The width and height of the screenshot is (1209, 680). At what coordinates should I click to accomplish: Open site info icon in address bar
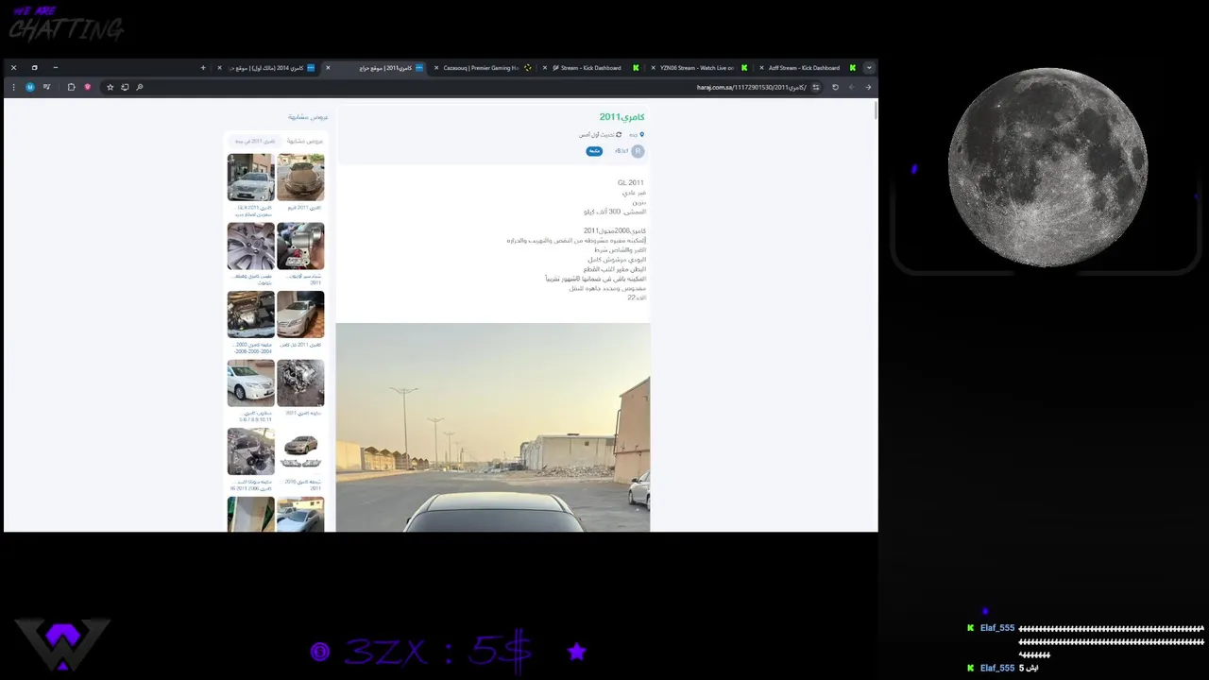coord(816,87)
